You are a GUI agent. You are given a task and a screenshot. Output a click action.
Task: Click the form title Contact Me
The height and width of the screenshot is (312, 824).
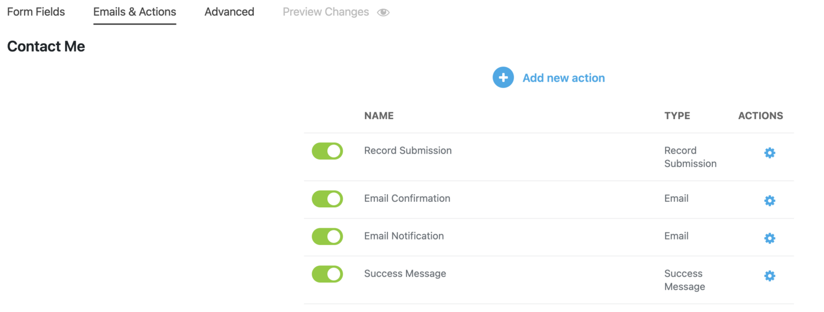[46, 46]
